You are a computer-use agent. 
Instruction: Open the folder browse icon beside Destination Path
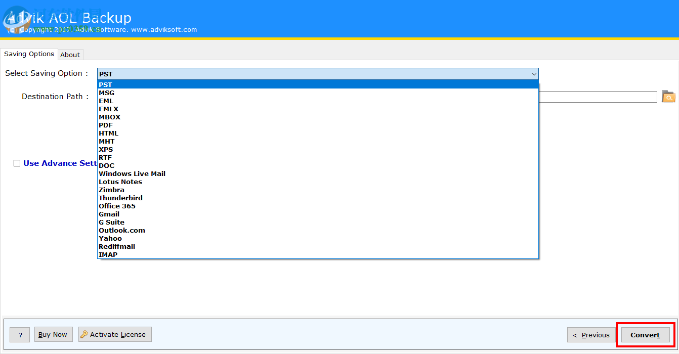pos(668,96)
